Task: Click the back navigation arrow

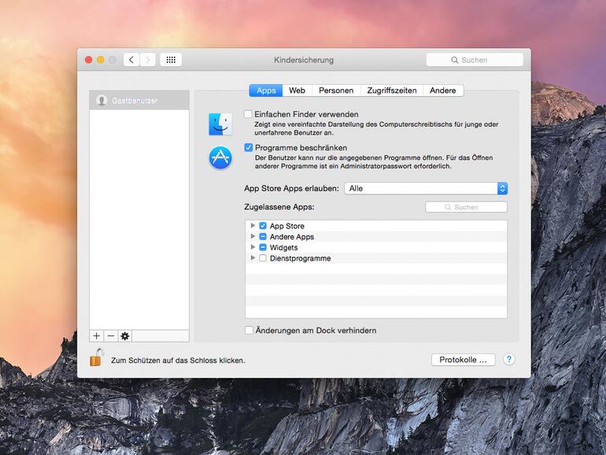Action: (131, 60)
